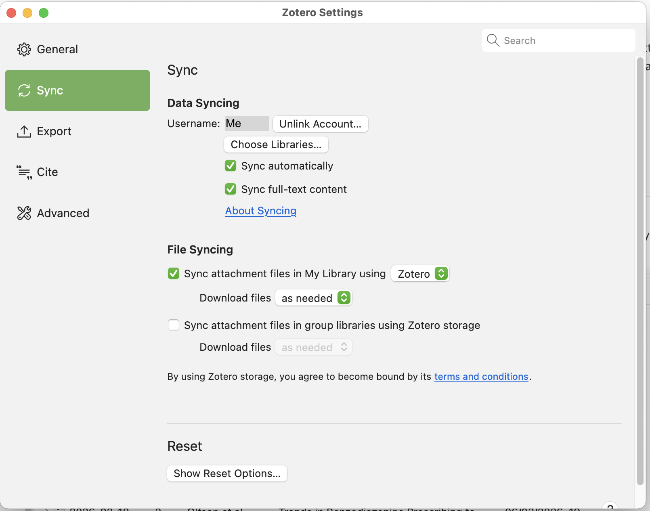Minimize the Zotero Settings window
650x511 pixels.
[x=27, y=13]
